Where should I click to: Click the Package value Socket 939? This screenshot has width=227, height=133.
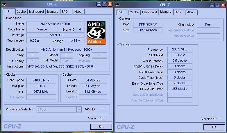pos(56,35)
